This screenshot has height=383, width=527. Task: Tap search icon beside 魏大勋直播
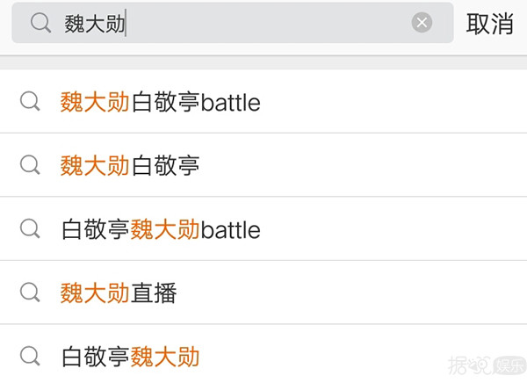pyautogui.click(x=30, y=293)
